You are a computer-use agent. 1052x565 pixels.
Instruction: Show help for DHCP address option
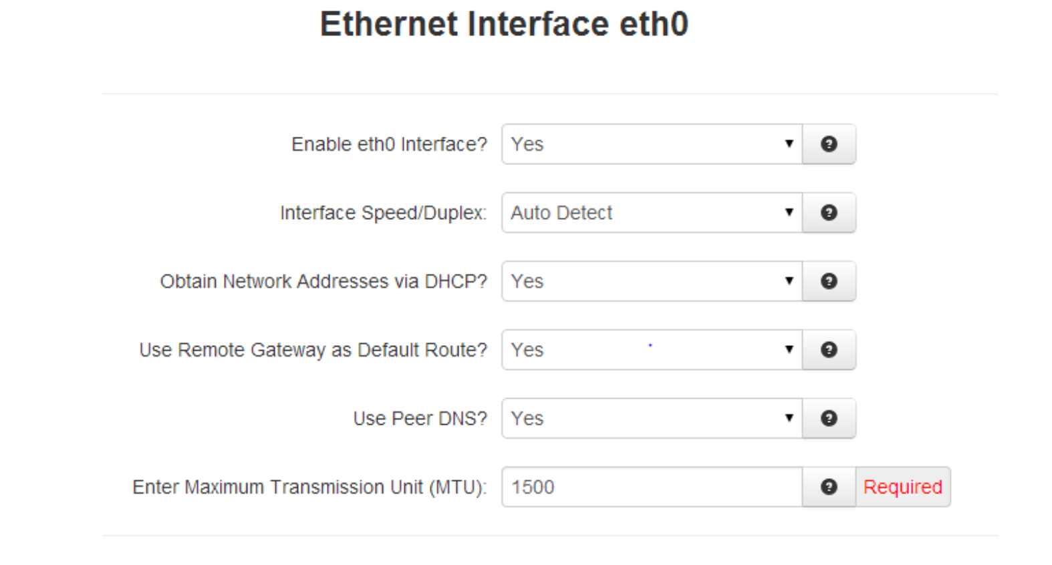[829, 281]
